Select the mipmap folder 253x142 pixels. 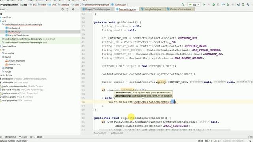(x=9, y=68)
